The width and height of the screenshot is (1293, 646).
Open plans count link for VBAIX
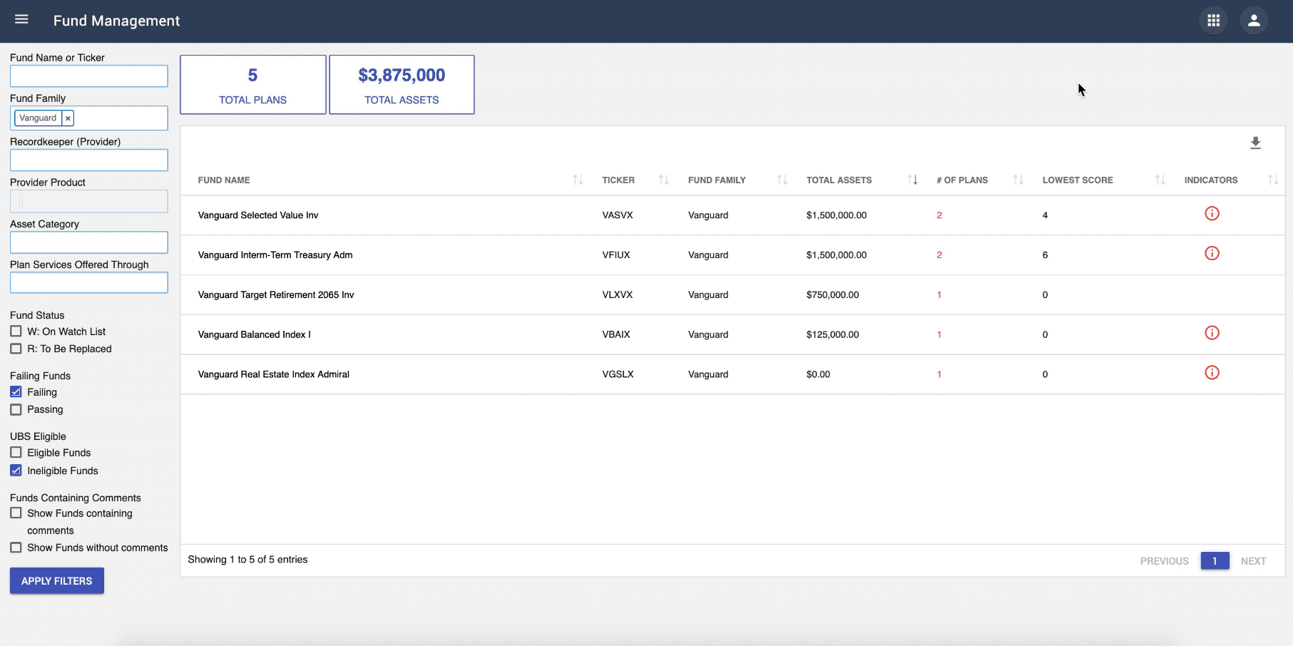[939, 335]
